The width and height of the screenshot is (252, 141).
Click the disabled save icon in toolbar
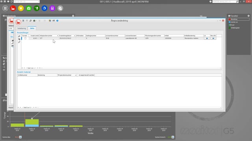27,21
